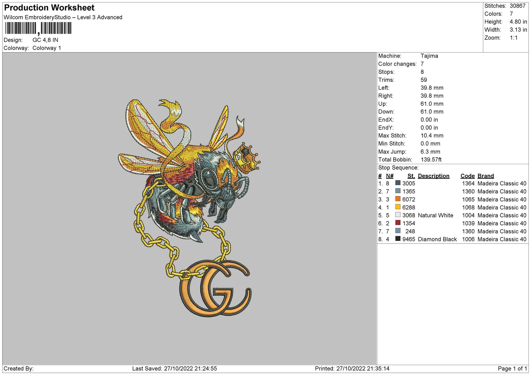The width and height of the screenshot is (531, 375).
Task: Click the Stop Sequence heading
Action: 398,168
